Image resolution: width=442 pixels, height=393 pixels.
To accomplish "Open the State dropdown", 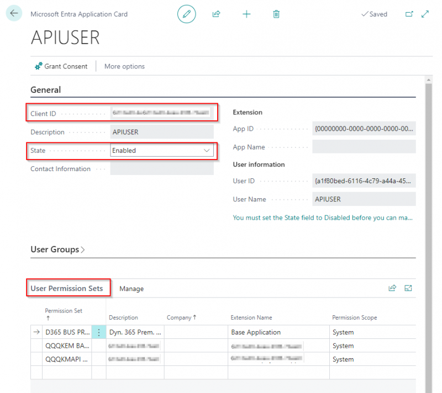I will pos(207,150).
